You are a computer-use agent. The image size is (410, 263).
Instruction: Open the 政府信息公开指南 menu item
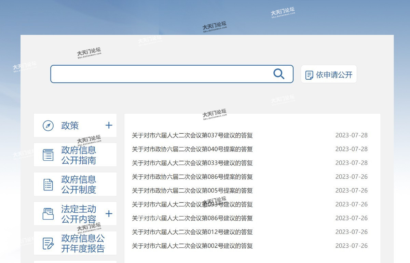pyautogui.click(x=79, y=155)
